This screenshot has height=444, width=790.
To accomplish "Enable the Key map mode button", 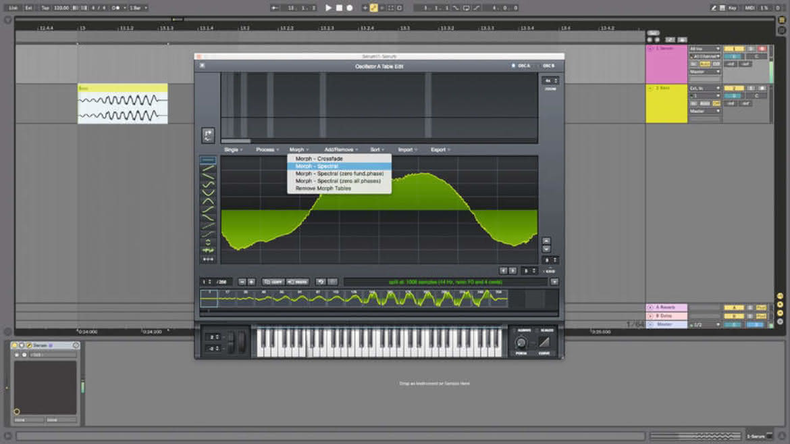I will [732, 7].
